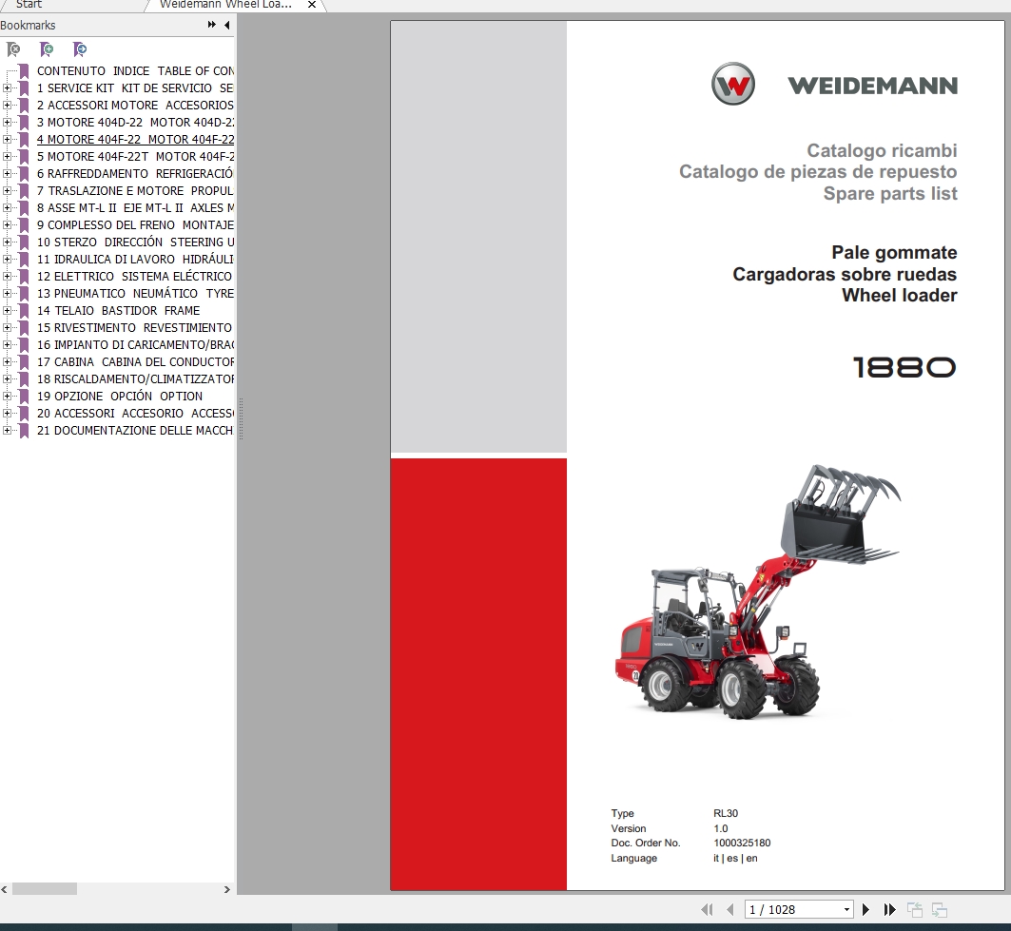The height and width of the screenshot is (931, 1011).
Task: Open bookmark 6 RAFFREDDAMENTO
Action: tap(135, 173)
